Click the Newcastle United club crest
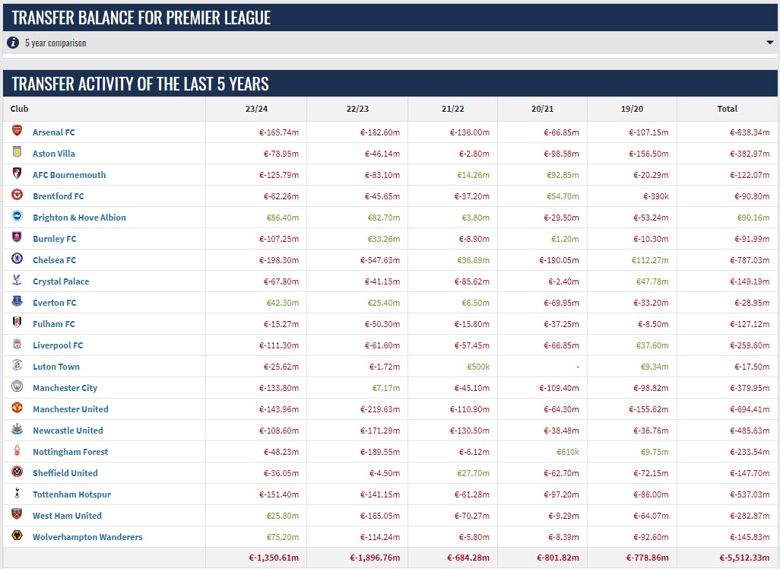 click(x=17, y=429)
